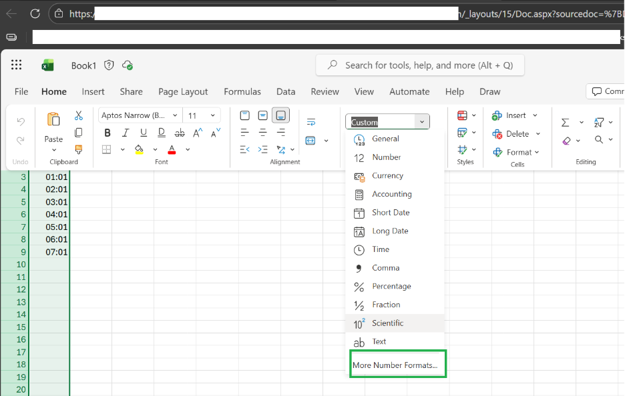The image size is (625, 396).
Task: Open the app launcher grid icon
Action: coord(16,65)
